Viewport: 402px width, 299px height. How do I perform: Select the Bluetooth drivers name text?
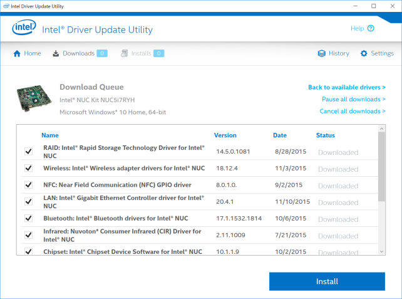coord(116,218)
